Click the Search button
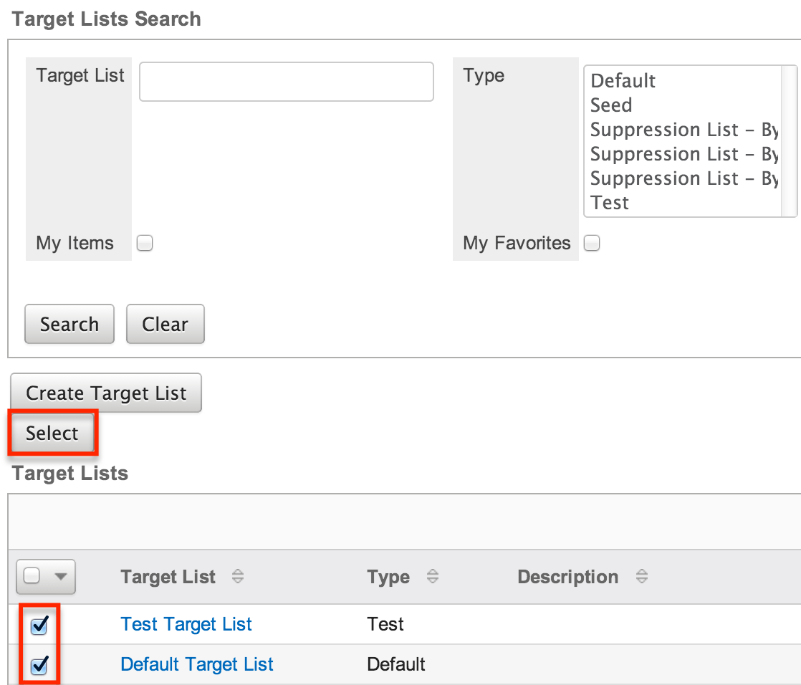801x685 pixels. pyautogui.click(x=69, y=324)
